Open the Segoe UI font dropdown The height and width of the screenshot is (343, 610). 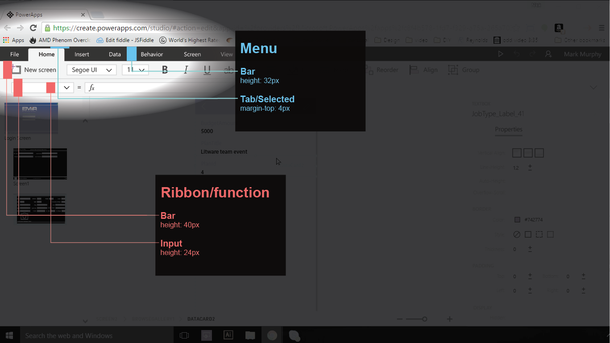tap(91, 70)
